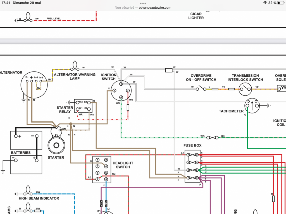
Task: Click the high beam indicator lamp symbol
Action: pos(28,191)
